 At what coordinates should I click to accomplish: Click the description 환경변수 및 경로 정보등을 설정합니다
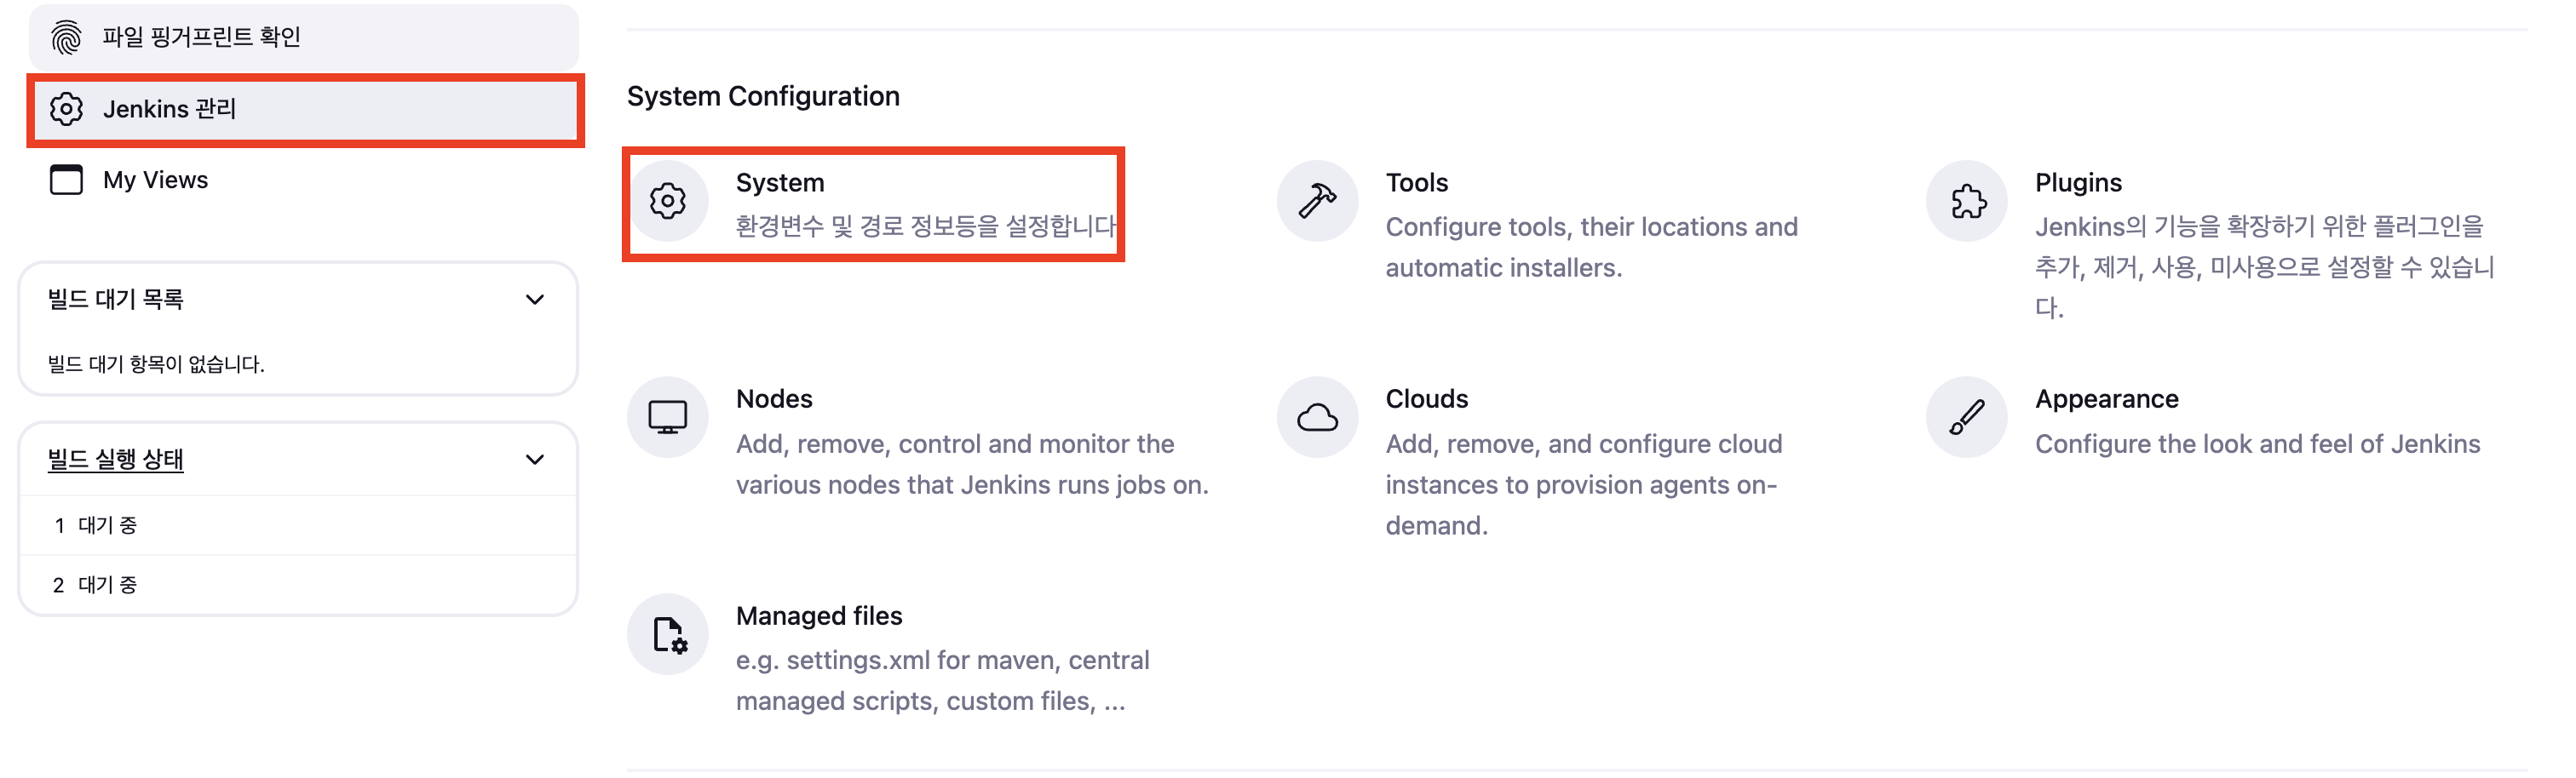click(926, 226)
